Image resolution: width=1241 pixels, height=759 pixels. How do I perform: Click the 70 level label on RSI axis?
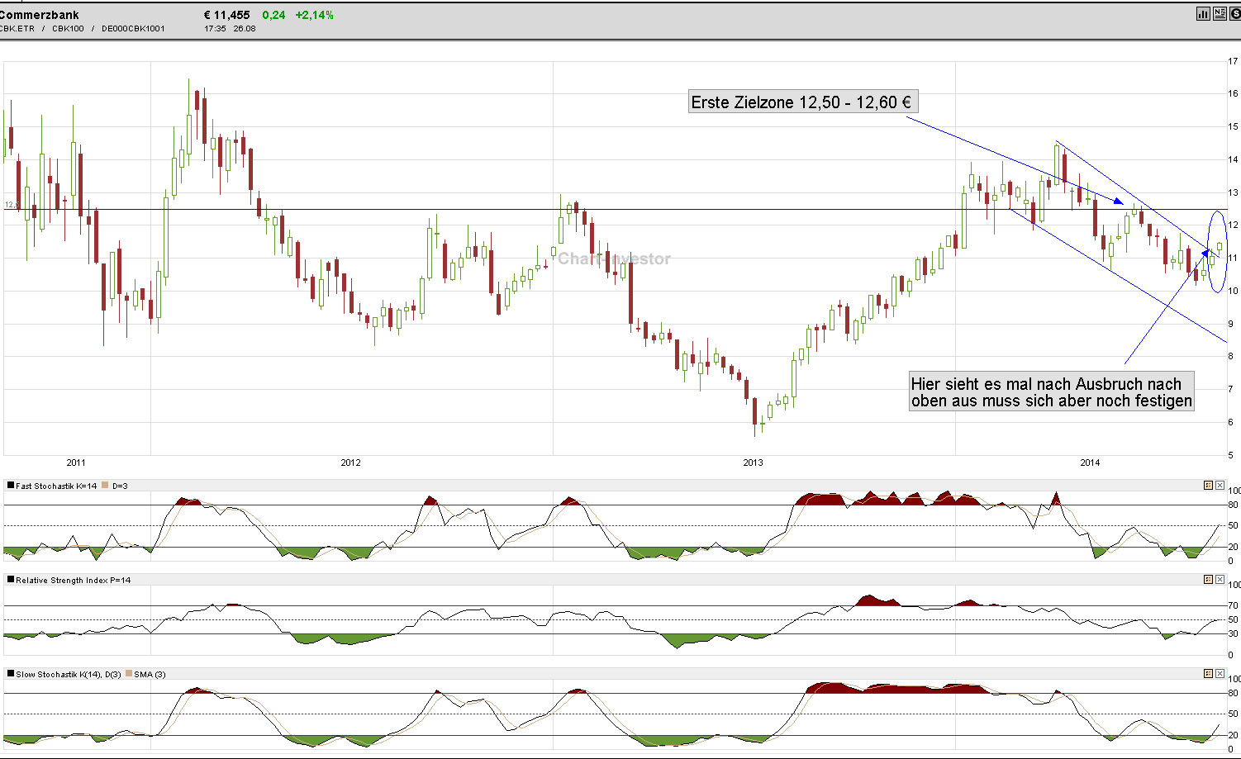[1234, 605]
